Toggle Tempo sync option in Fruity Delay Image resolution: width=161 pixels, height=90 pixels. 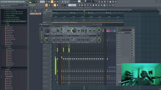pyautogui.click(x=54, y=29)
